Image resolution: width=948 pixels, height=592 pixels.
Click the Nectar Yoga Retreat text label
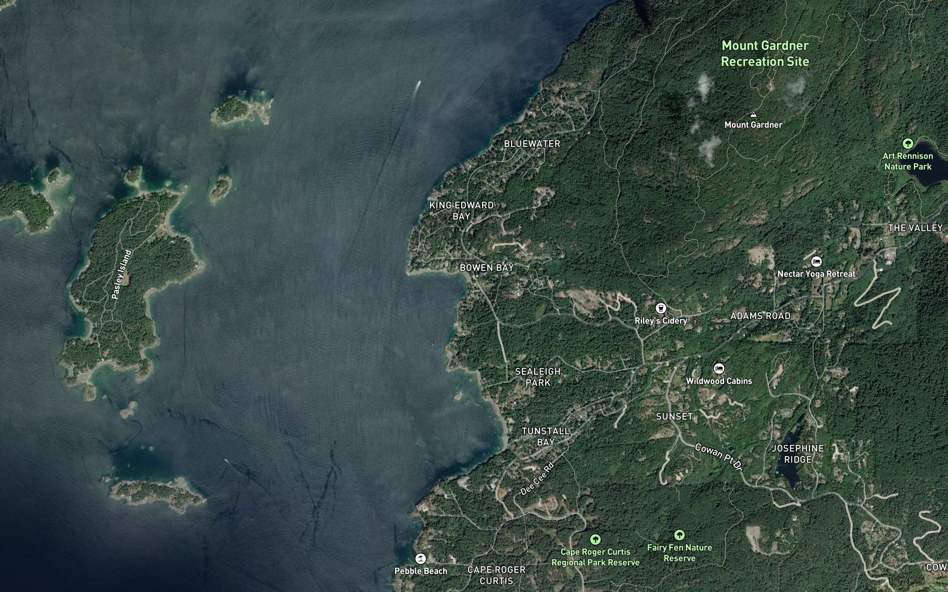tap(816, 274)
